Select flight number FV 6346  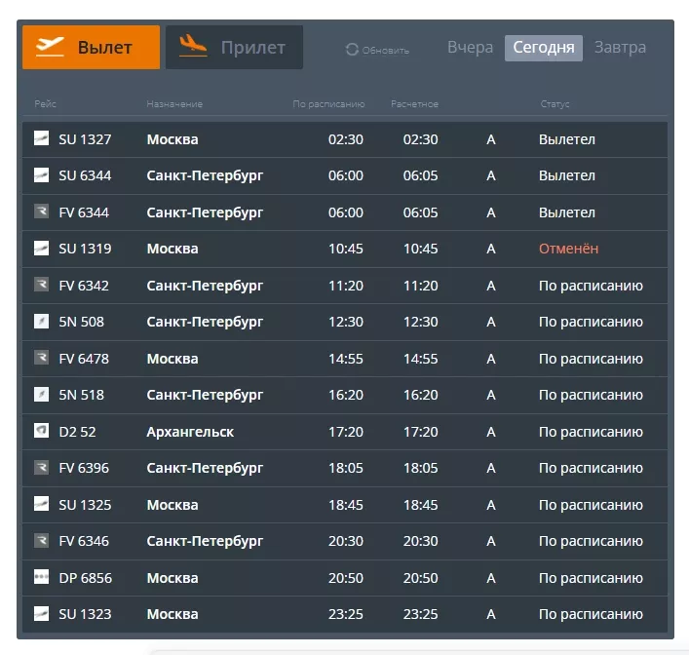click(84, 541)
